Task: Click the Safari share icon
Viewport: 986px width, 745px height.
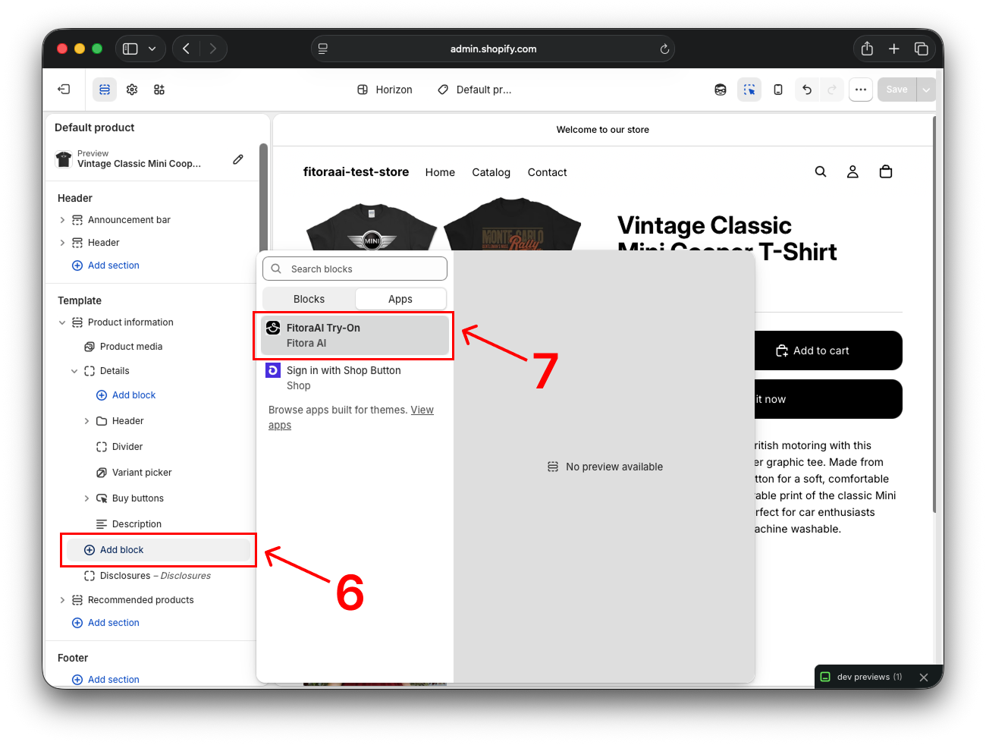Action: point(867,49)
